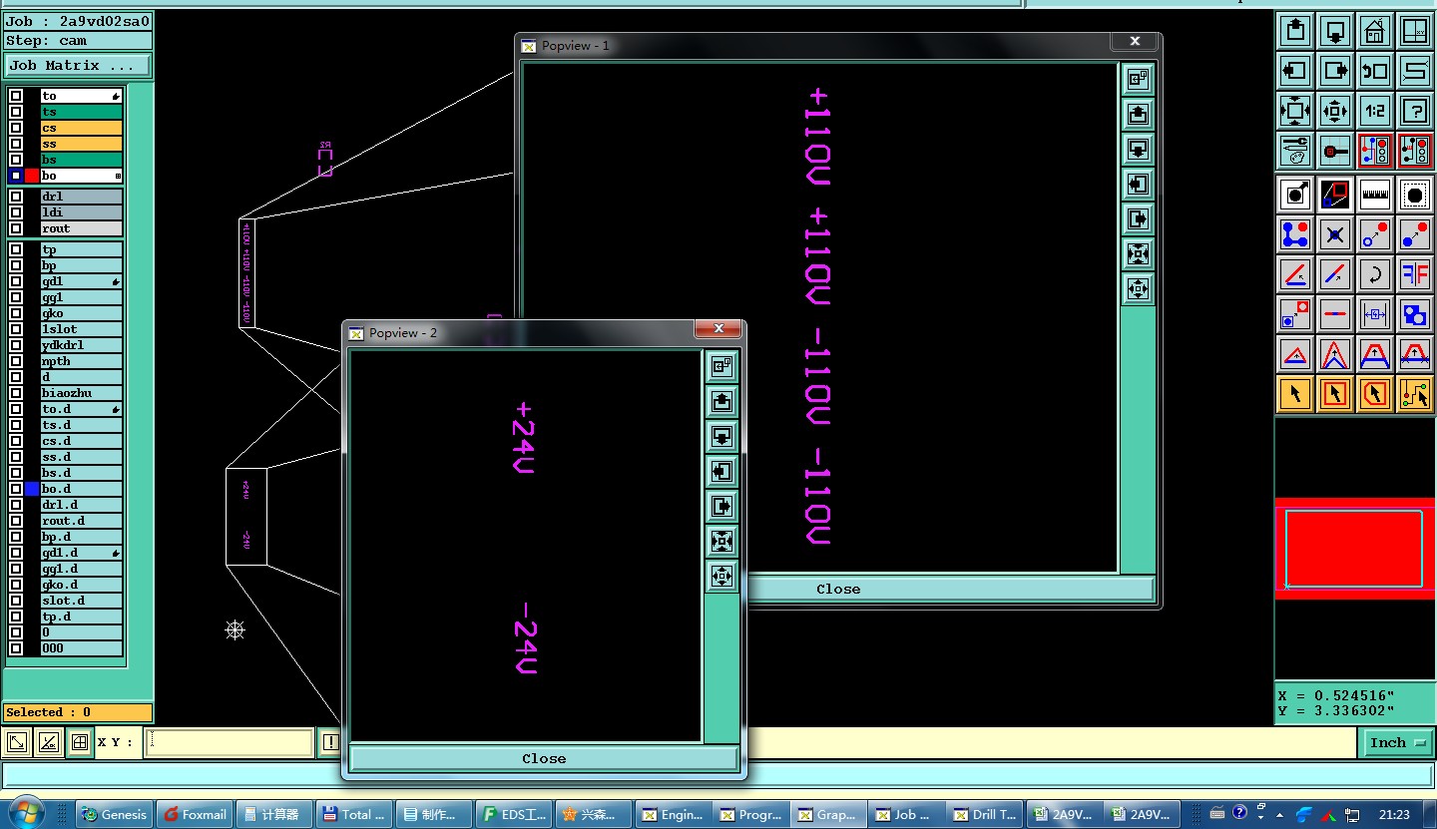Pick the polygon area select tool

pos(1375,394)
